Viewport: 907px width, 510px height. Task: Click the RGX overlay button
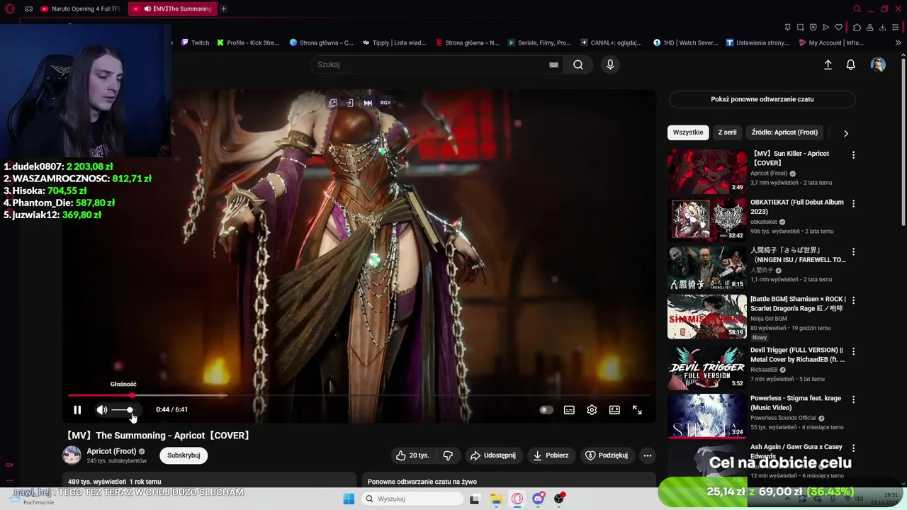tap(385, 103)
